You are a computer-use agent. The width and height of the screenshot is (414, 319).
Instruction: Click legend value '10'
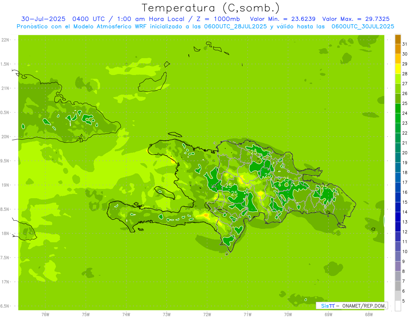point(405,252)
